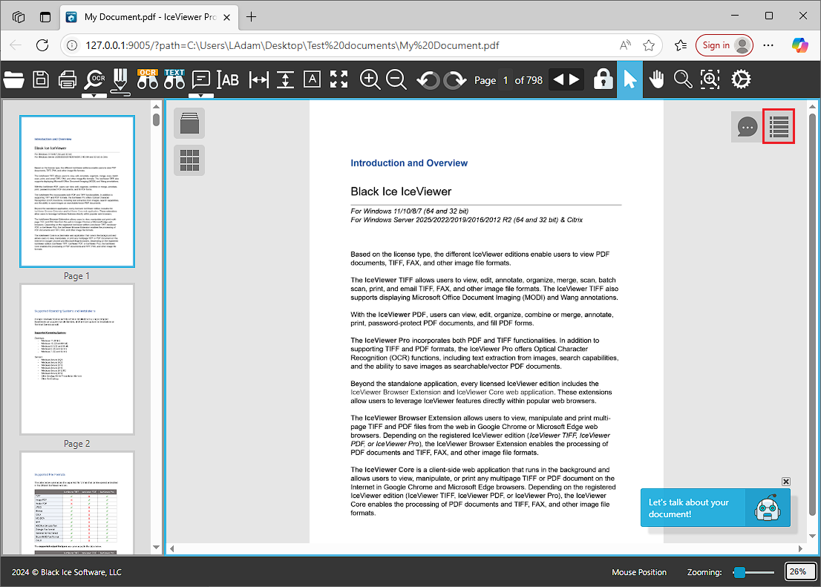The image size is (821, 587).
Task: Rotate page clockwise
Action: 455,80
